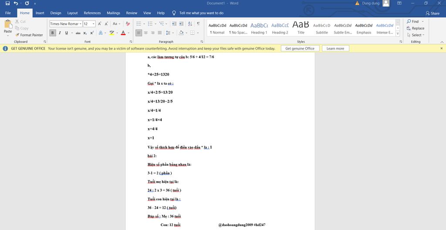Image resolution: width=446 pixels, height=230 pixels.
Task: Toggle Align Left paragraph button
Action: coord(139,33)
